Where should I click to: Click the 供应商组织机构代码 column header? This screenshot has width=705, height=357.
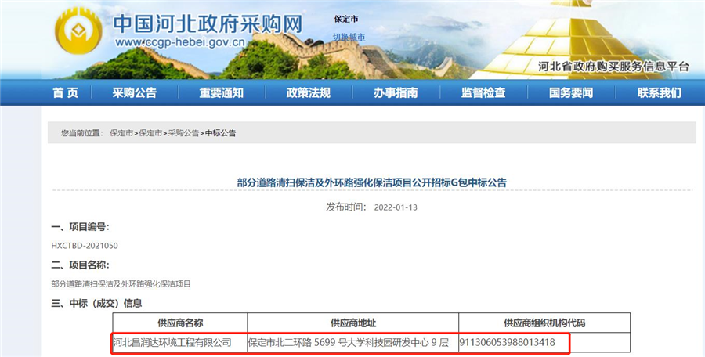tap(544, 323)
